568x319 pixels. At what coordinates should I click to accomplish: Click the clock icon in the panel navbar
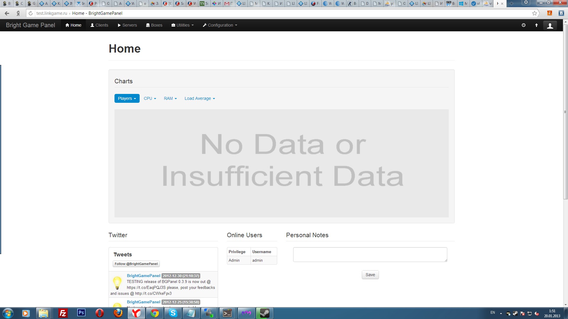[524, 25]
